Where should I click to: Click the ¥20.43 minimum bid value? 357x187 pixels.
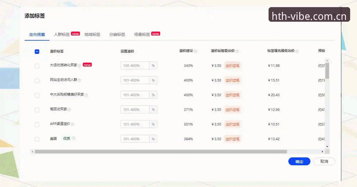pos(274,95)
